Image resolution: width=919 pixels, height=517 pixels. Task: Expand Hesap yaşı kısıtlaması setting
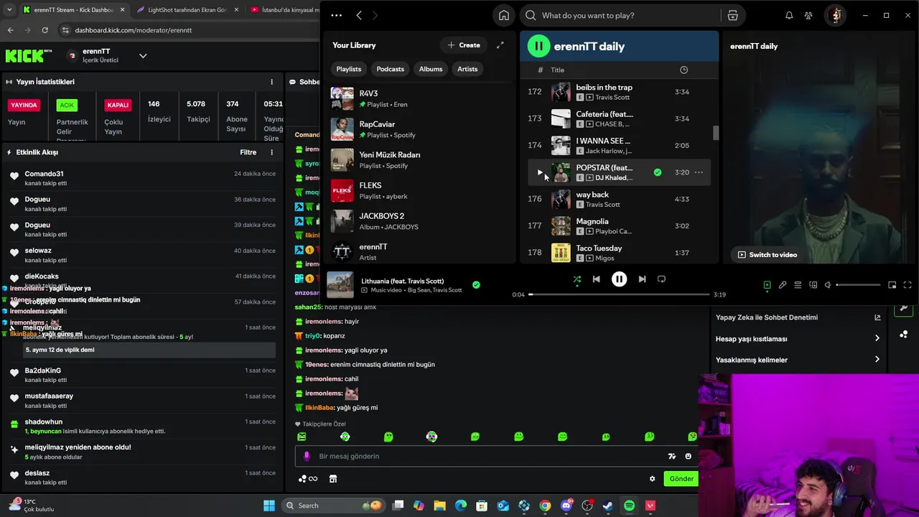tap(798, 339)
